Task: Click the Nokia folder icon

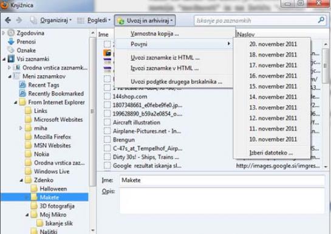Action: (28, 154)
